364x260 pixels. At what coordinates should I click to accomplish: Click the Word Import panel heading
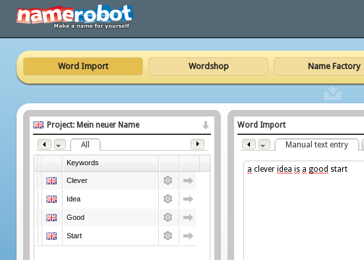point(261,124)
